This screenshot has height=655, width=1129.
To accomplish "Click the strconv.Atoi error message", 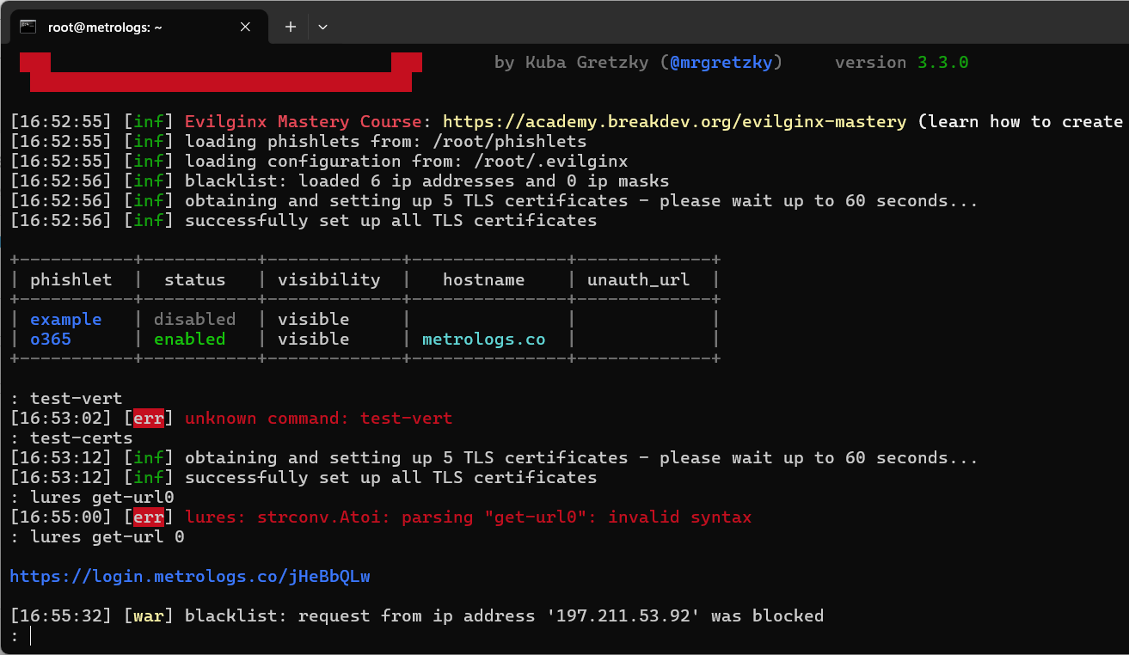I will (x=468, y=517).
